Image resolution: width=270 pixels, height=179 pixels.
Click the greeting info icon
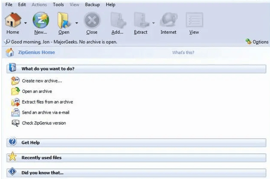tap(7, 42)
